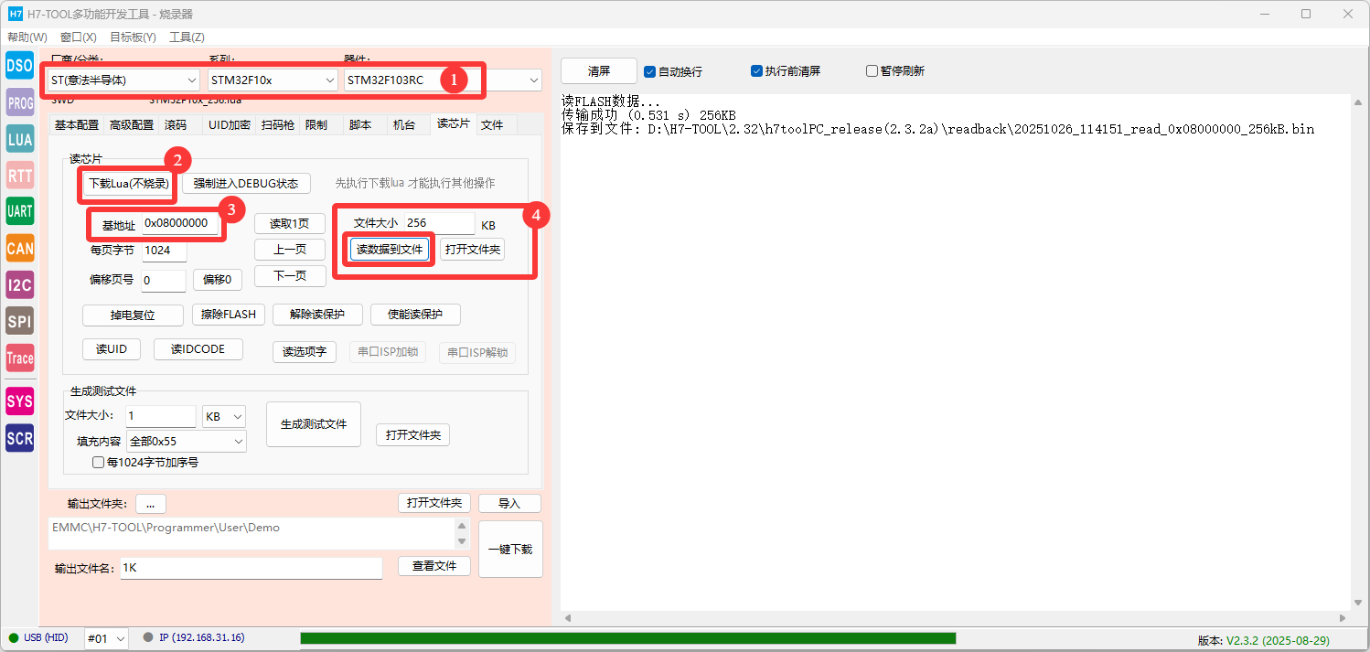Enable the 暂停刷新 pause refresh checkbox
This screenshot has width=1370, height=652.
(x=872, y=70)
